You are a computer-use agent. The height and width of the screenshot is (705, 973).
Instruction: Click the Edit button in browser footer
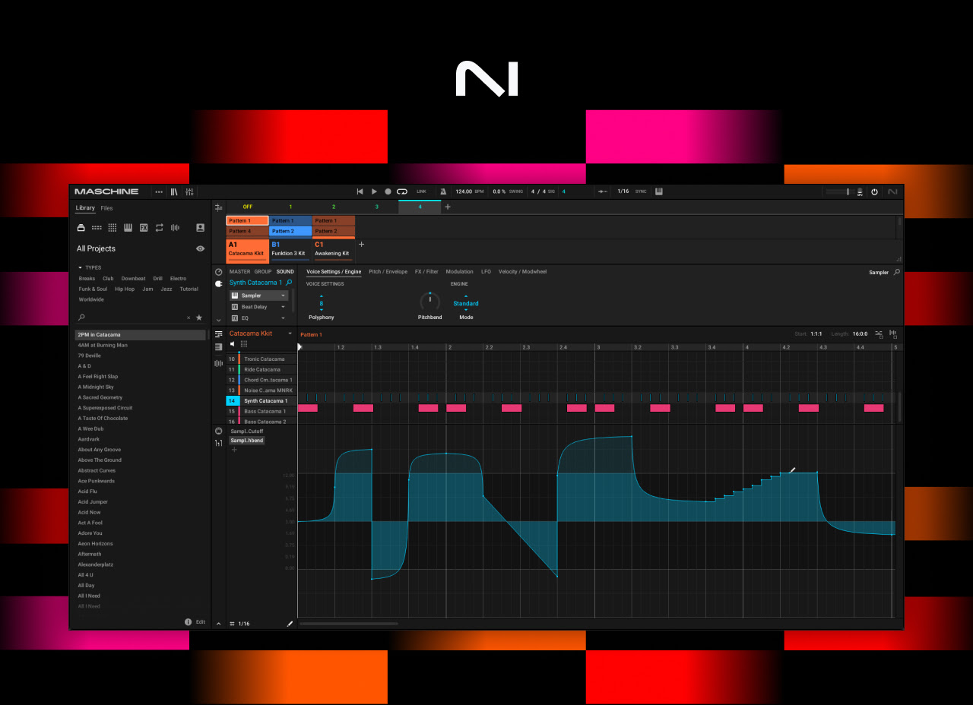coord(201,622)
